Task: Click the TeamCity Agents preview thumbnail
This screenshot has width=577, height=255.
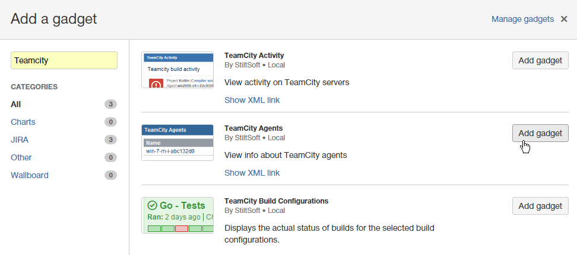Action: [177, 143]
